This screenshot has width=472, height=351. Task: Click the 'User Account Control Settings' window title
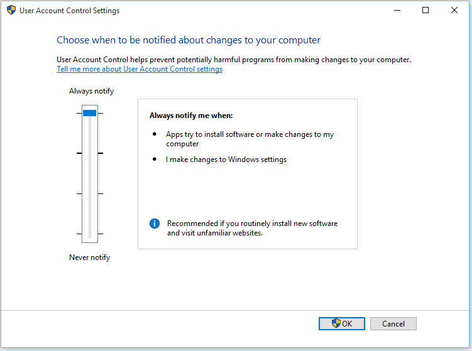[x=69, y=11]
